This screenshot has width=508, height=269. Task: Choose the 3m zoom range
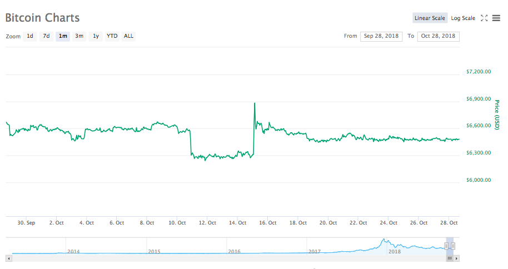79,36
